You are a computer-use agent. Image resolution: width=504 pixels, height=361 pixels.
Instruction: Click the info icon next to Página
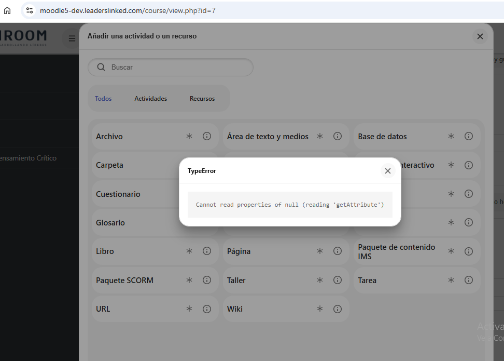pos(338,251)
